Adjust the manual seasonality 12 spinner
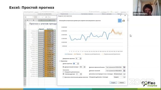The width and height of the screenshot is (161, 90). (81, 74)
